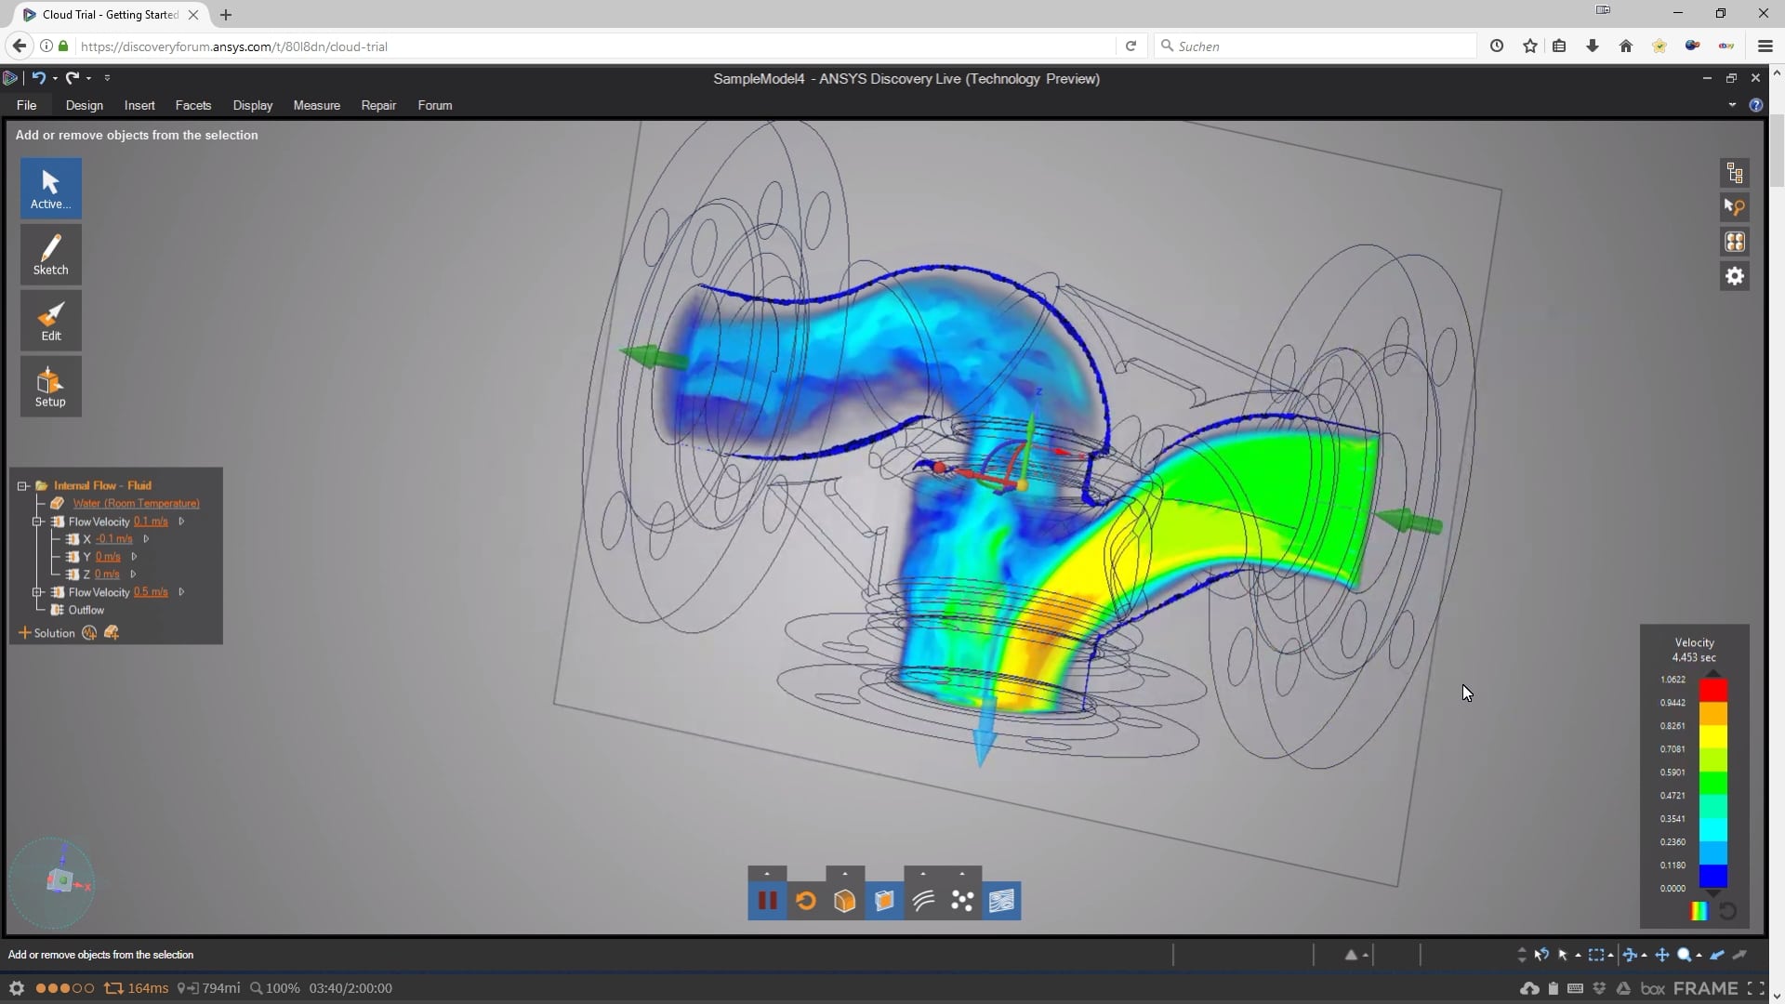Edit the 0.5 m/s flow velocity value
This screenshot has height=1004, width=1785.
[x=151, y=592]
